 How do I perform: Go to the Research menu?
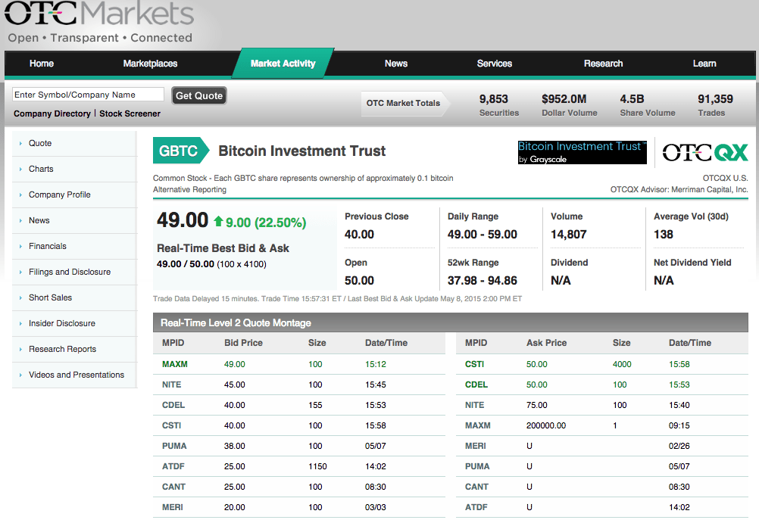[603, 64]
